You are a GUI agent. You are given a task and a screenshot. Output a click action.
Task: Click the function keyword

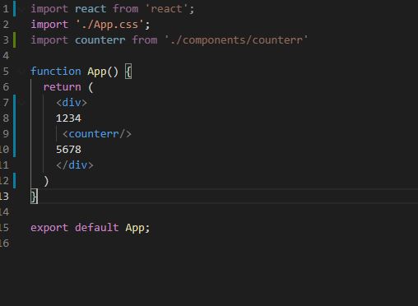tap(56, 72)
